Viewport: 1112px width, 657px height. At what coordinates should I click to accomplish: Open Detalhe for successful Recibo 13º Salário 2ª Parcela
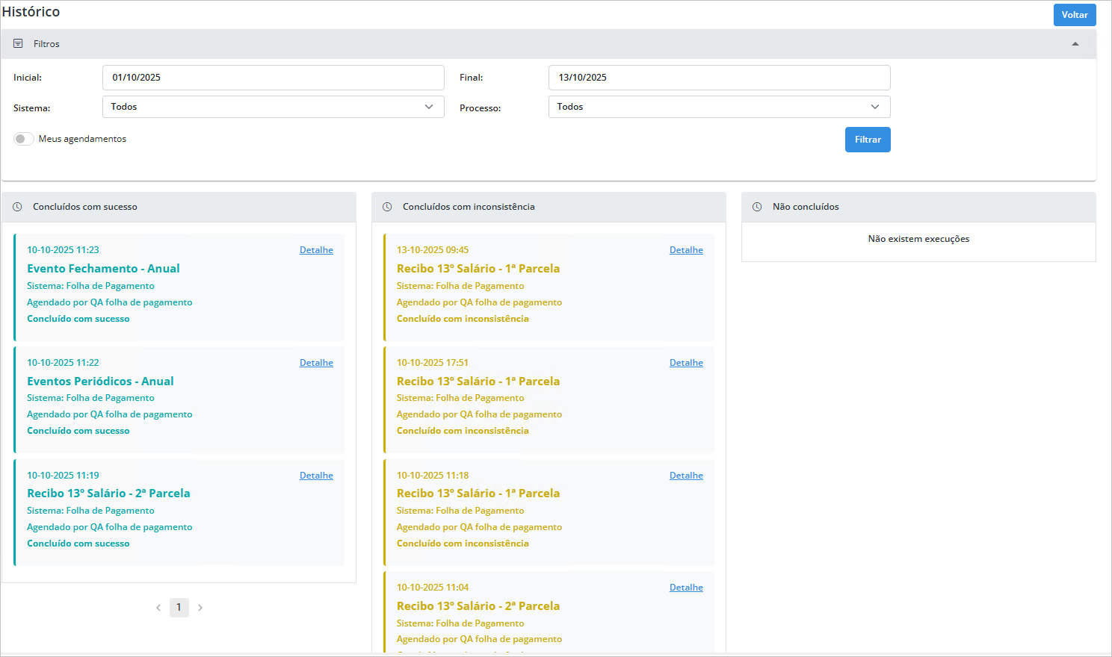click(316, 476)
